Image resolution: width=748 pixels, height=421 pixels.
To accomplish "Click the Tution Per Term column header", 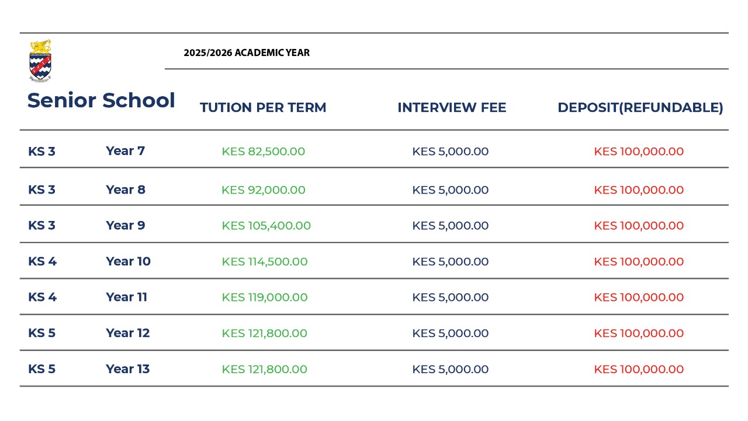I will tap(263, 108).
